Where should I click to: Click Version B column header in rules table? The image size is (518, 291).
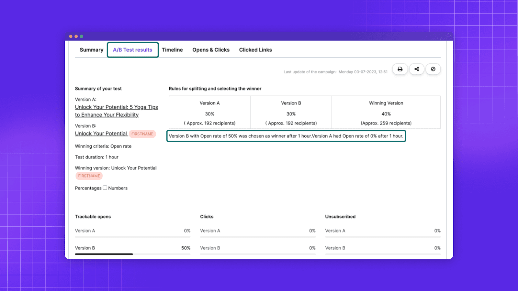291,103
